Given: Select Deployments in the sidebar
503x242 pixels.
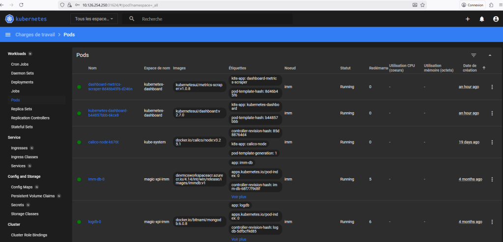Looking at the screenshot, I should point(22,82).
